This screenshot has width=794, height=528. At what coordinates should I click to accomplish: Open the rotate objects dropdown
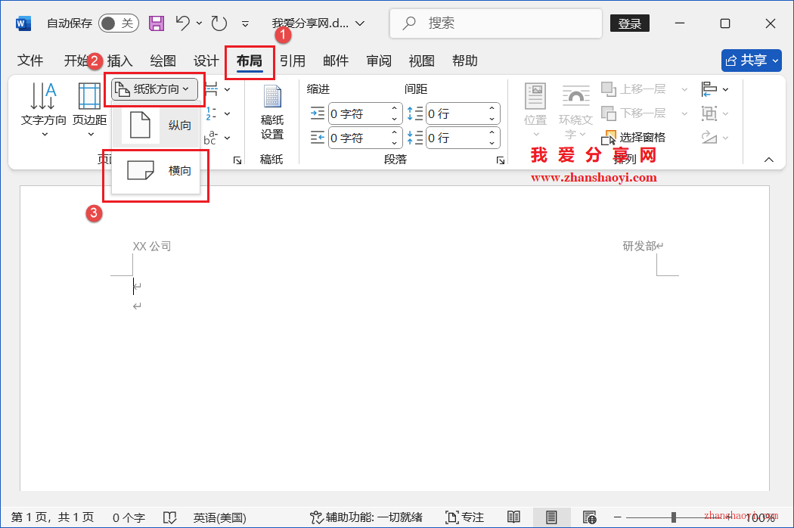[x=715, y=138]
